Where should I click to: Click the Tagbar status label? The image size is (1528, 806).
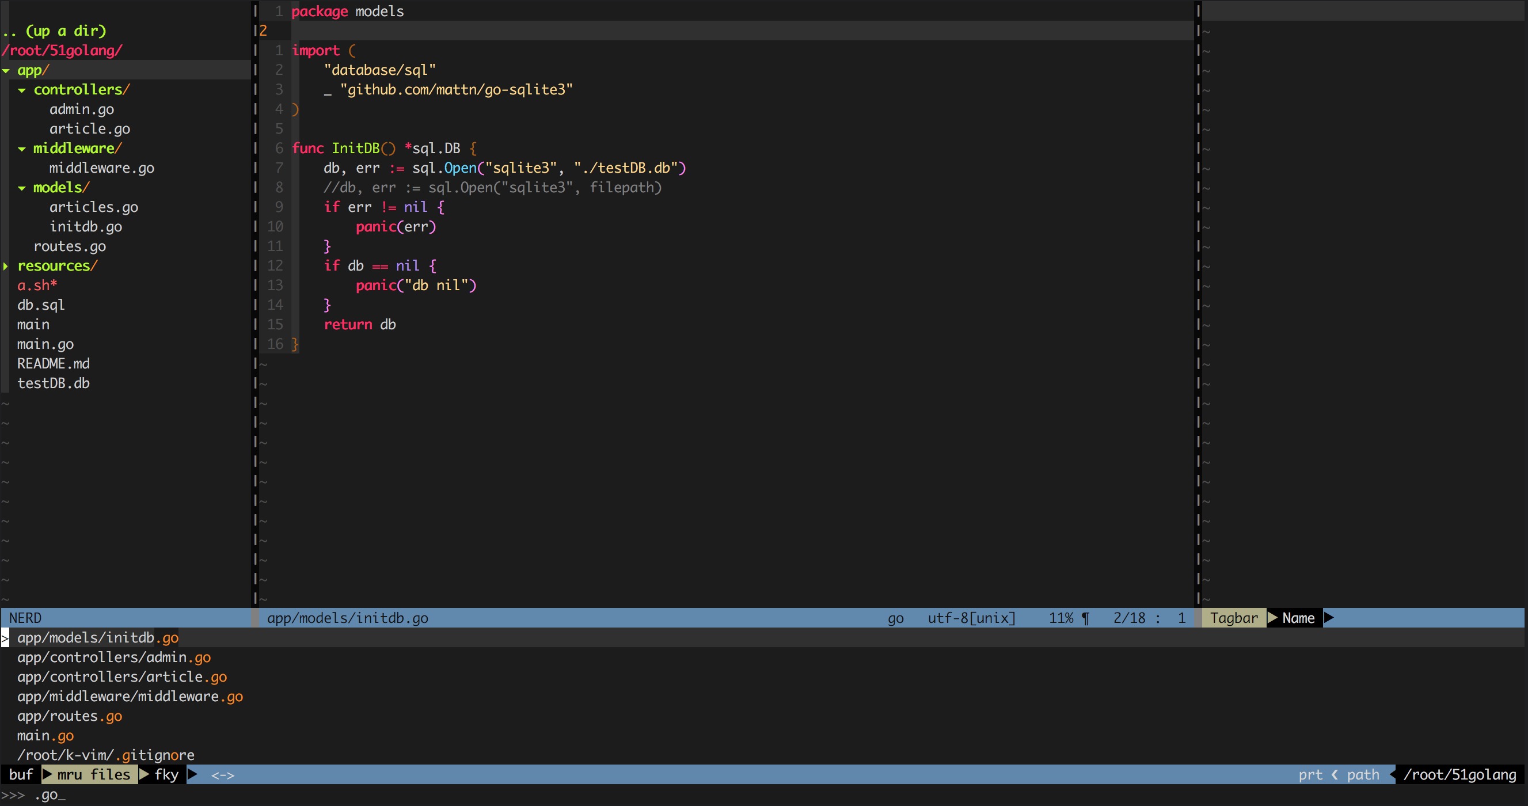pos(1233,618)
